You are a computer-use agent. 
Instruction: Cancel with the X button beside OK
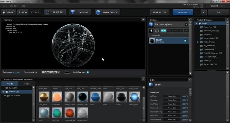click(x=204, y=13)
